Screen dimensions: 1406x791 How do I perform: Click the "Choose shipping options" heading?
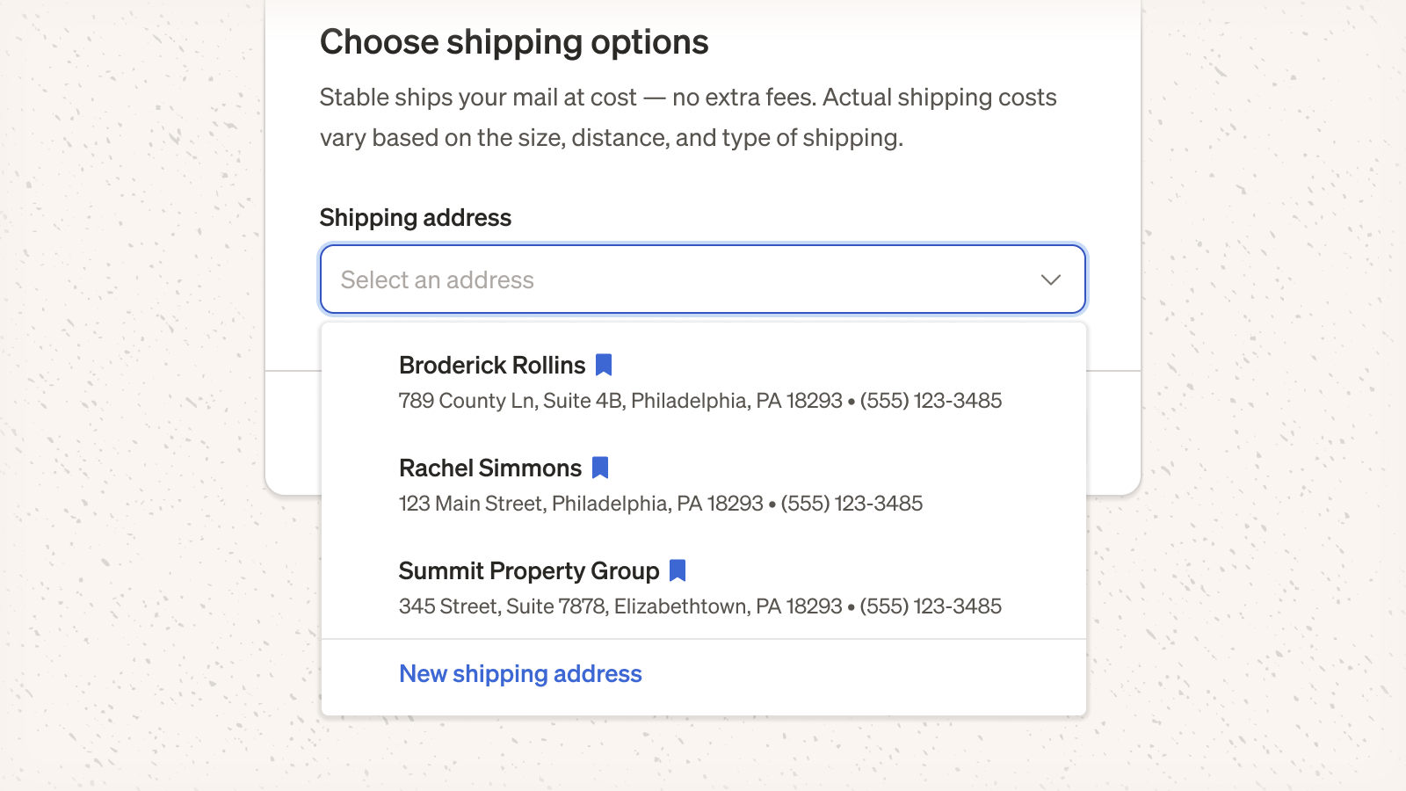tap(514, 42)
